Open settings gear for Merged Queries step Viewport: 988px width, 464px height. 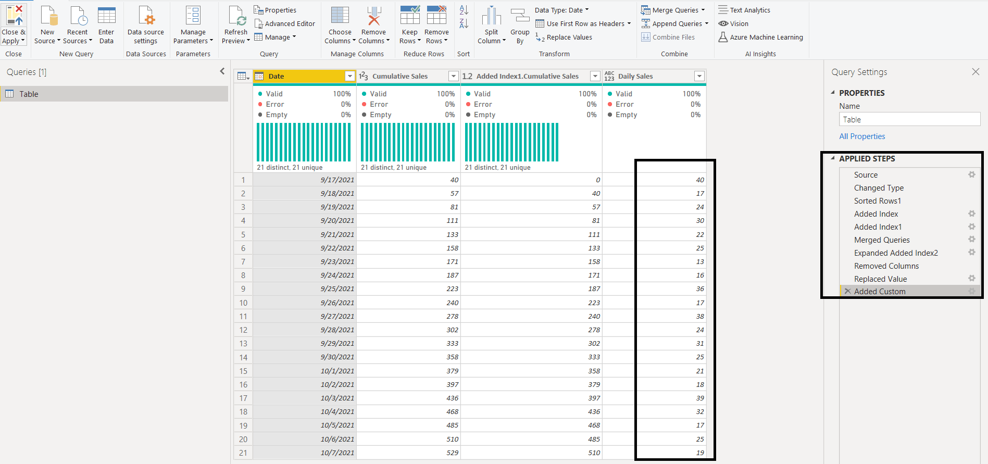pos(972,239)
